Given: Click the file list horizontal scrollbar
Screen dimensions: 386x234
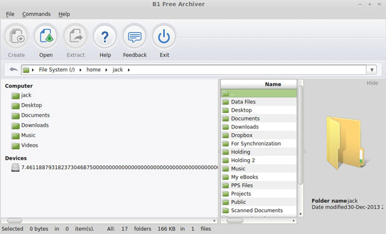Looking at the screenshot, I should [x=235, y=220].
